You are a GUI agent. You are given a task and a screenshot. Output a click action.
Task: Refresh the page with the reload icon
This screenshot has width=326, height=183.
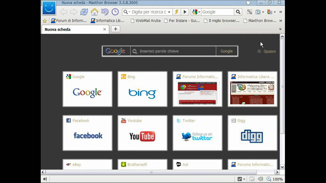tap(84, 12)
